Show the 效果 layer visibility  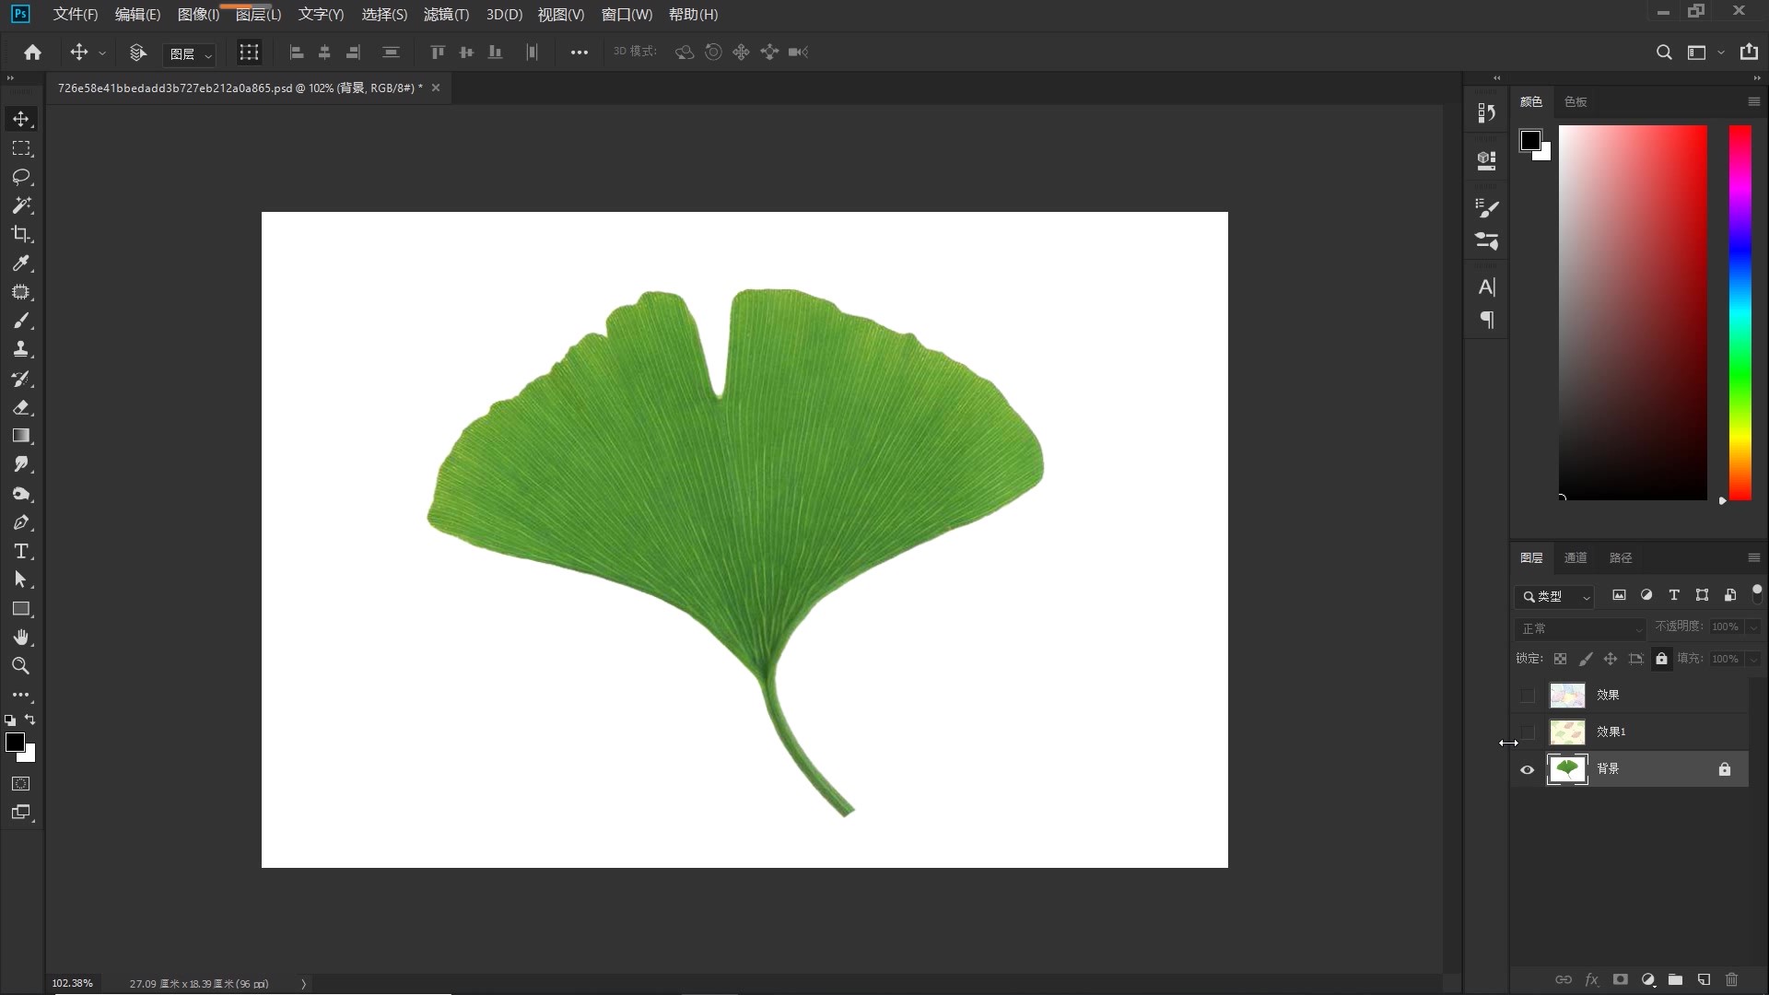point(1528,696)
